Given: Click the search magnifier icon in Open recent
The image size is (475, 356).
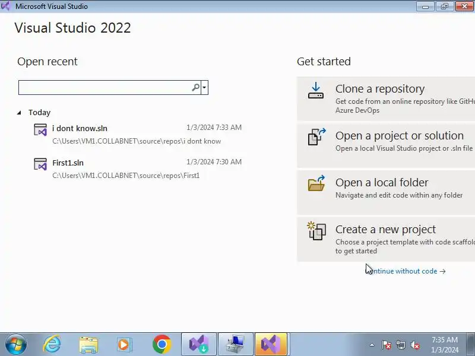Looking at the screenshot, I should tap(196, 87).
